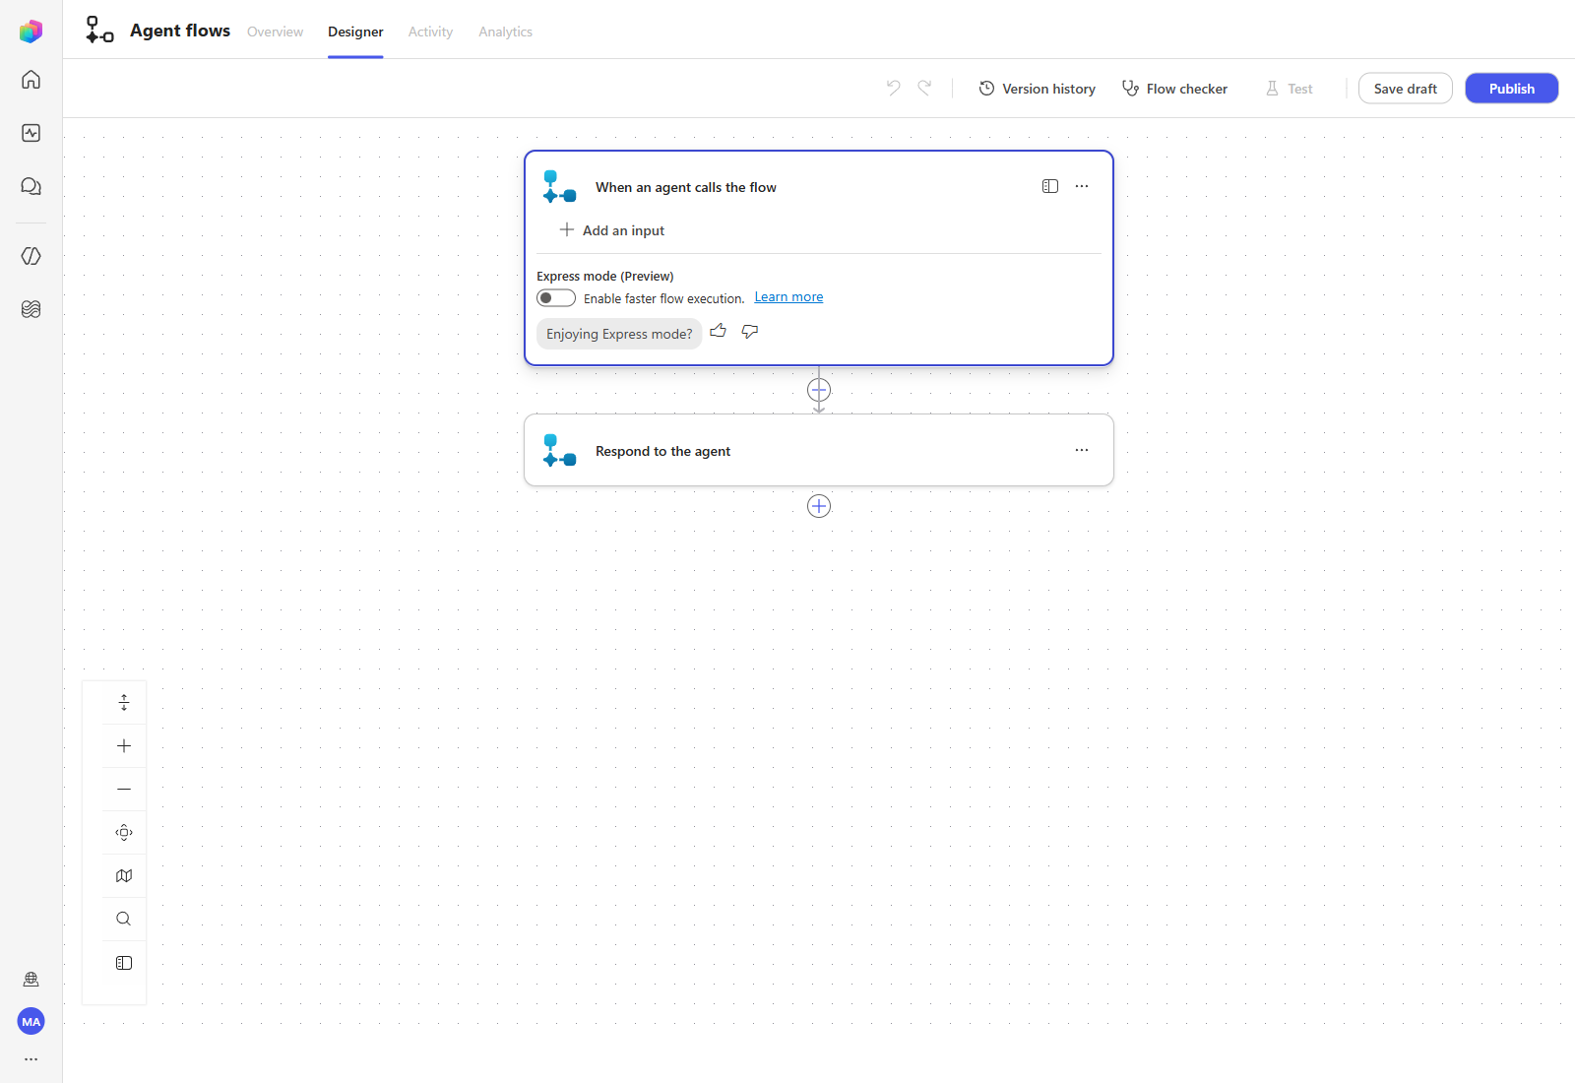Save the flow as draft
The width and height of the screenshot is (1575, 1083).
tap(1406, 89)
